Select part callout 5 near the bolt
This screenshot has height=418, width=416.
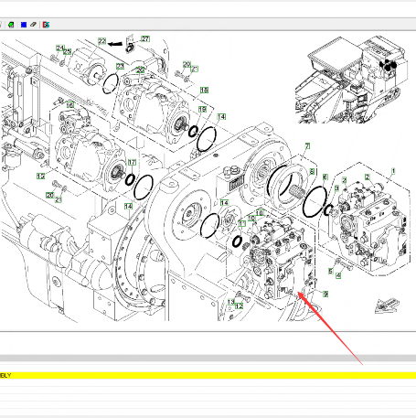coord(331,271)
